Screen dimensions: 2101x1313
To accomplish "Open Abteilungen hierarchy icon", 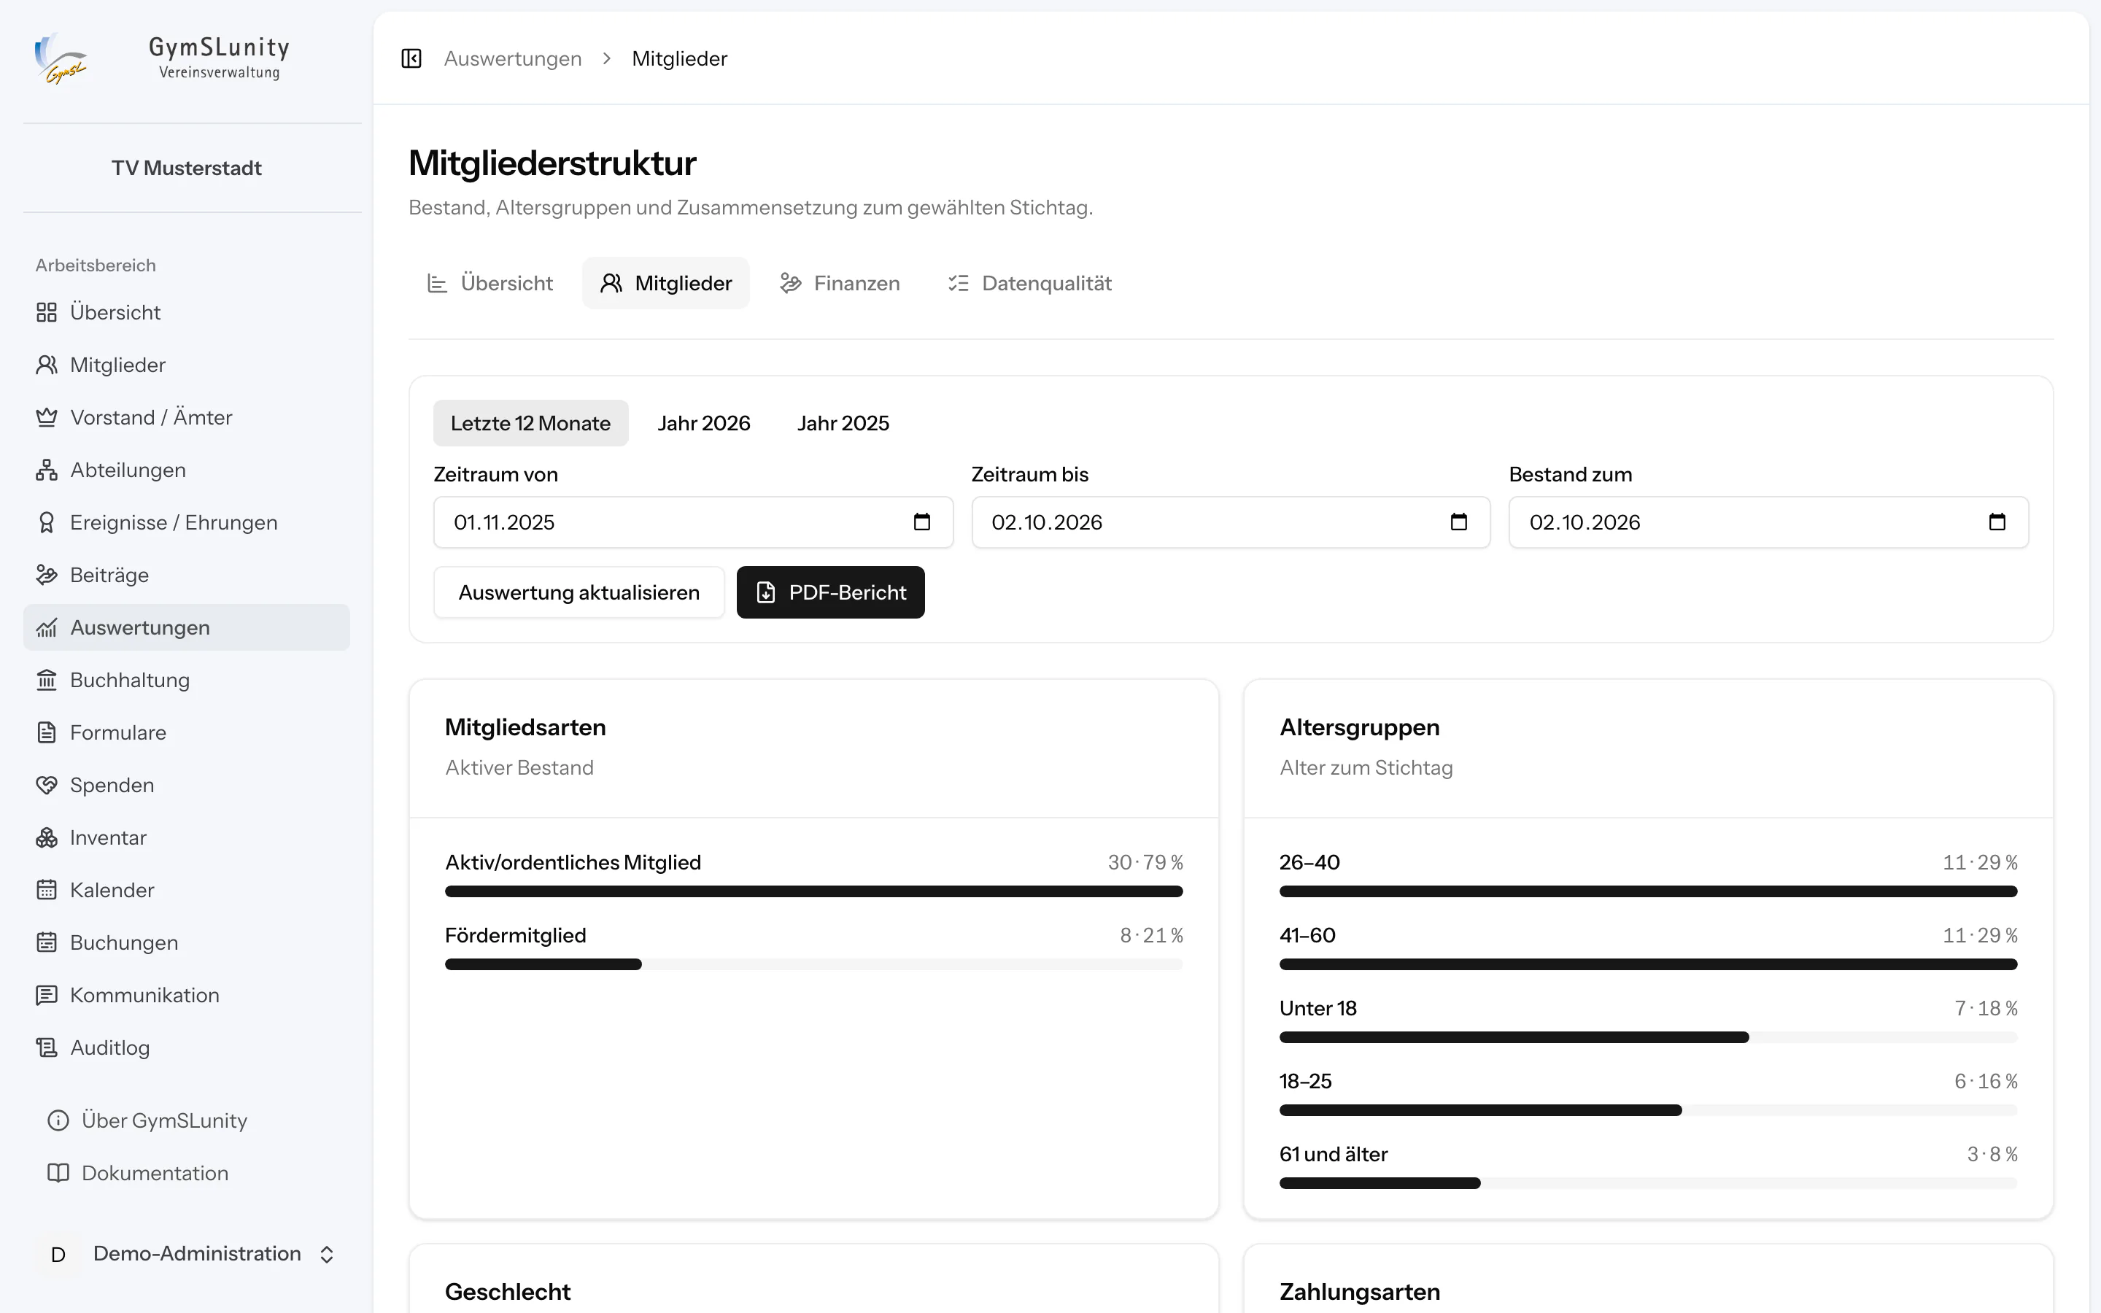I will coord(46,470).
